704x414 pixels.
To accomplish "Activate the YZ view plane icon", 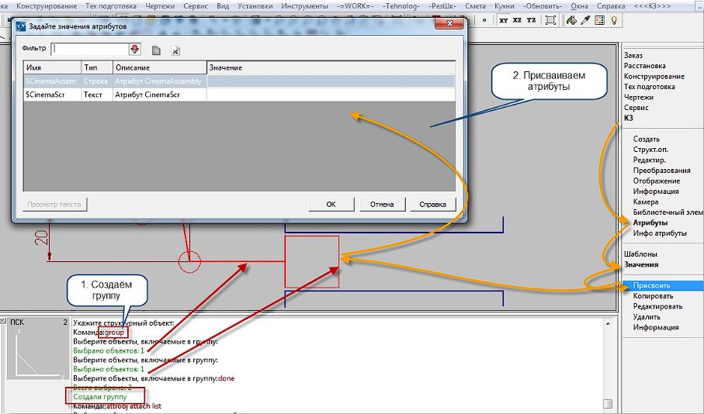I will coord(531,20).
